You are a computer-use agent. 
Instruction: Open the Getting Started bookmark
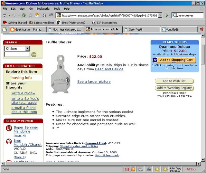(x=15, y=23)
